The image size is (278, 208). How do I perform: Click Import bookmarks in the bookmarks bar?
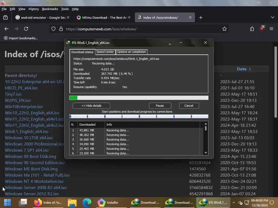tap(21, 38)
